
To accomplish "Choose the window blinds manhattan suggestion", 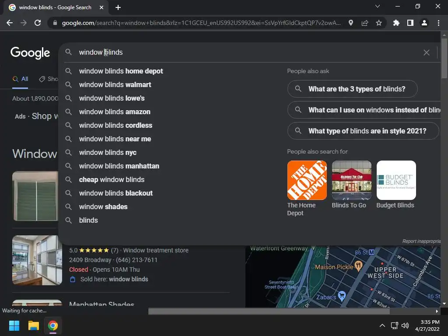I will pos(119,166).
